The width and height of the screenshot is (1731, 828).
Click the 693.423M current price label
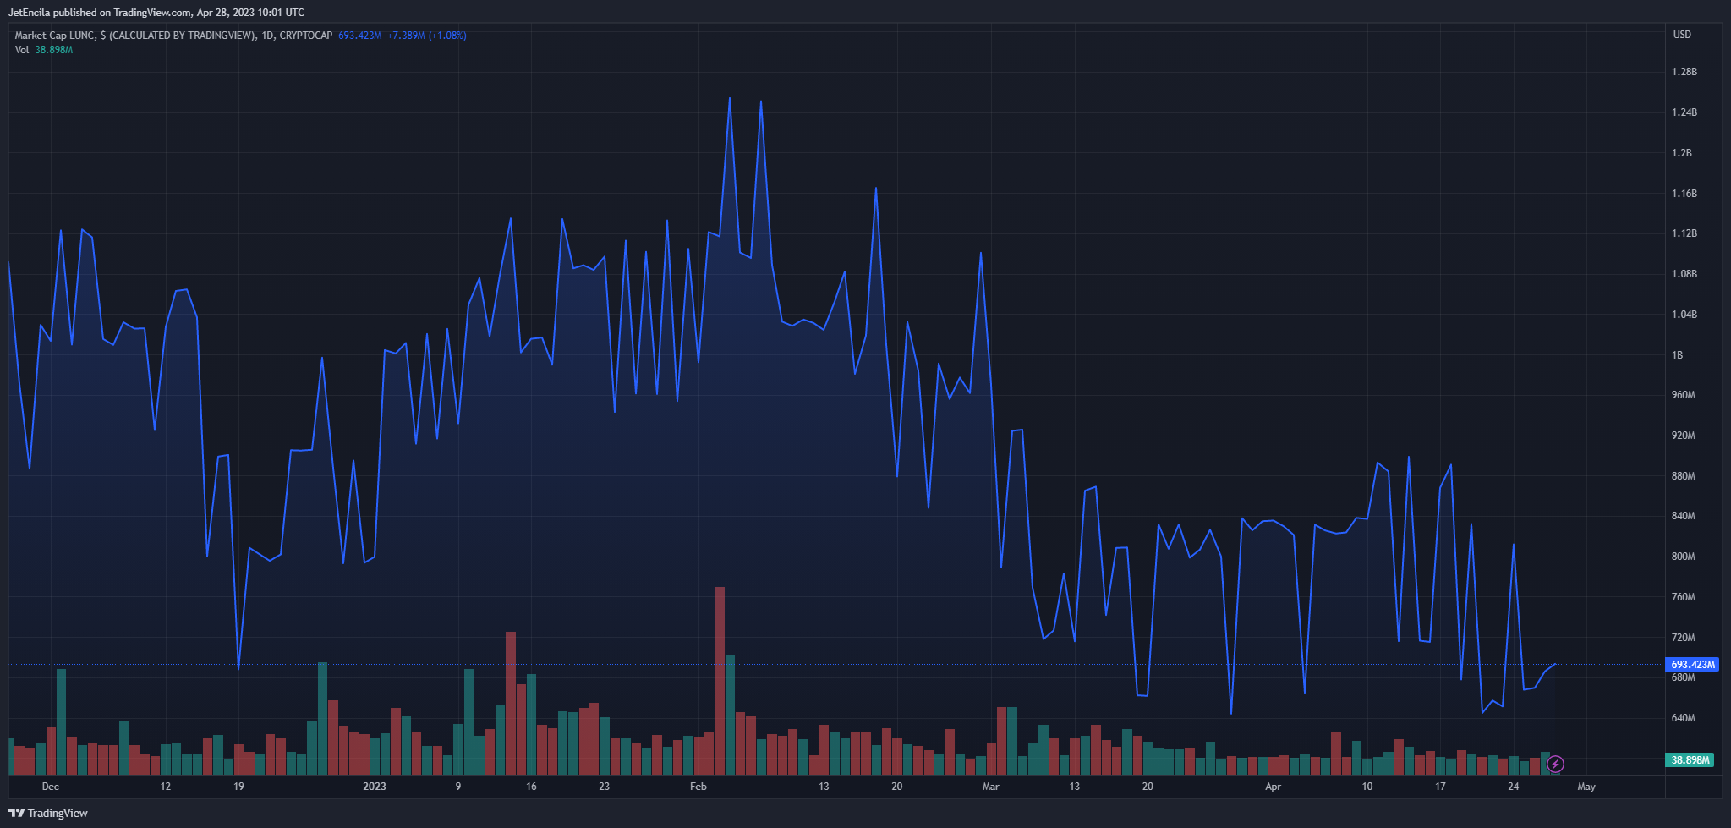click(x=1693, y=664)
